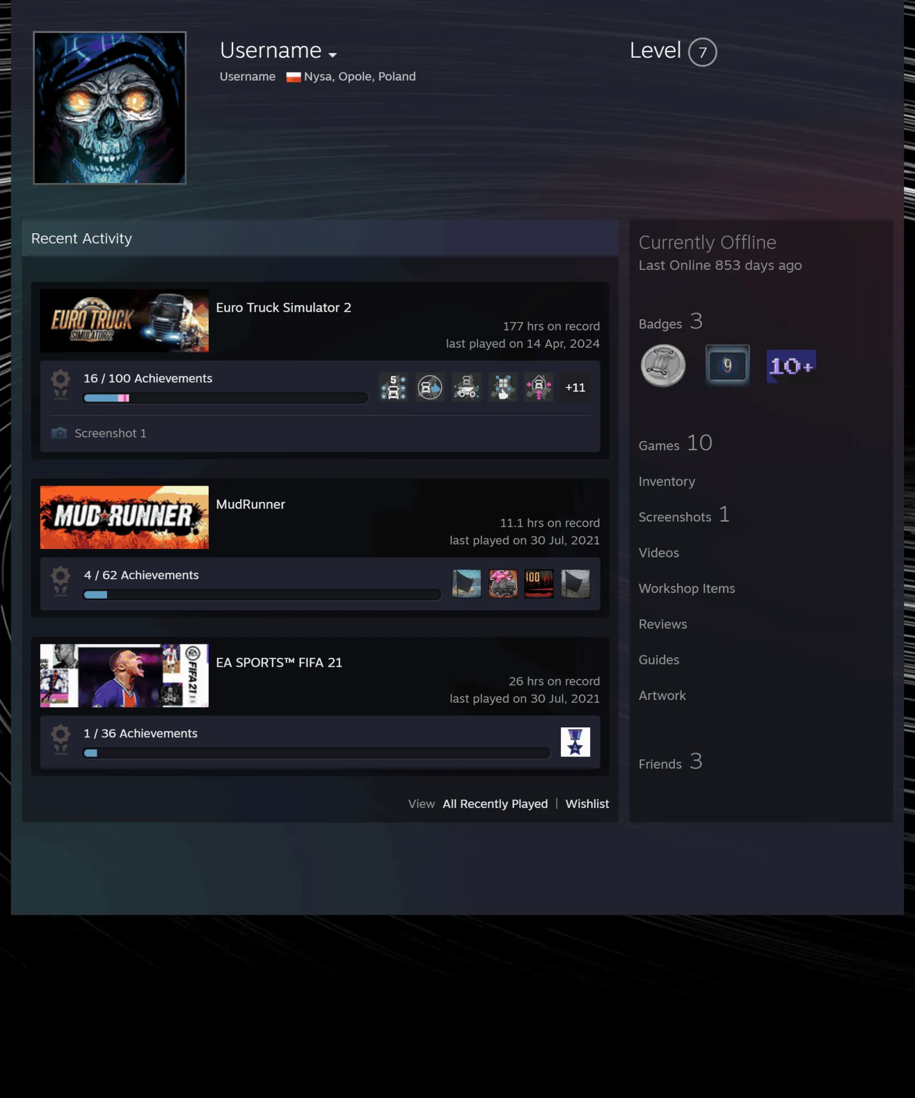Image resolution: width=915 pixels, height=1098 pixels.
Task: Open the Friends 3 list
Action: pyautogui.click(x=670, y=762)
